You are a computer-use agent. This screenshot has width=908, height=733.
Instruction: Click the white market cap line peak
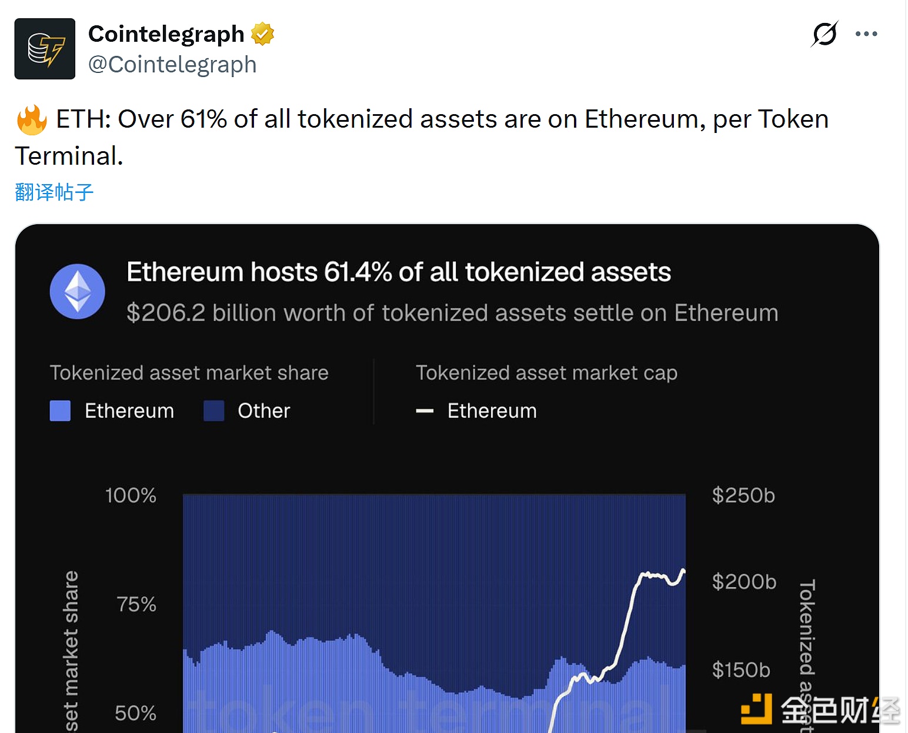tap(683, 570)
